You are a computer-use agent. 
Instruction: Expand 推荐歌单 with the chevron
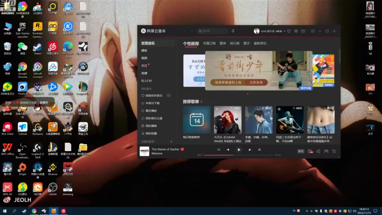202,102
